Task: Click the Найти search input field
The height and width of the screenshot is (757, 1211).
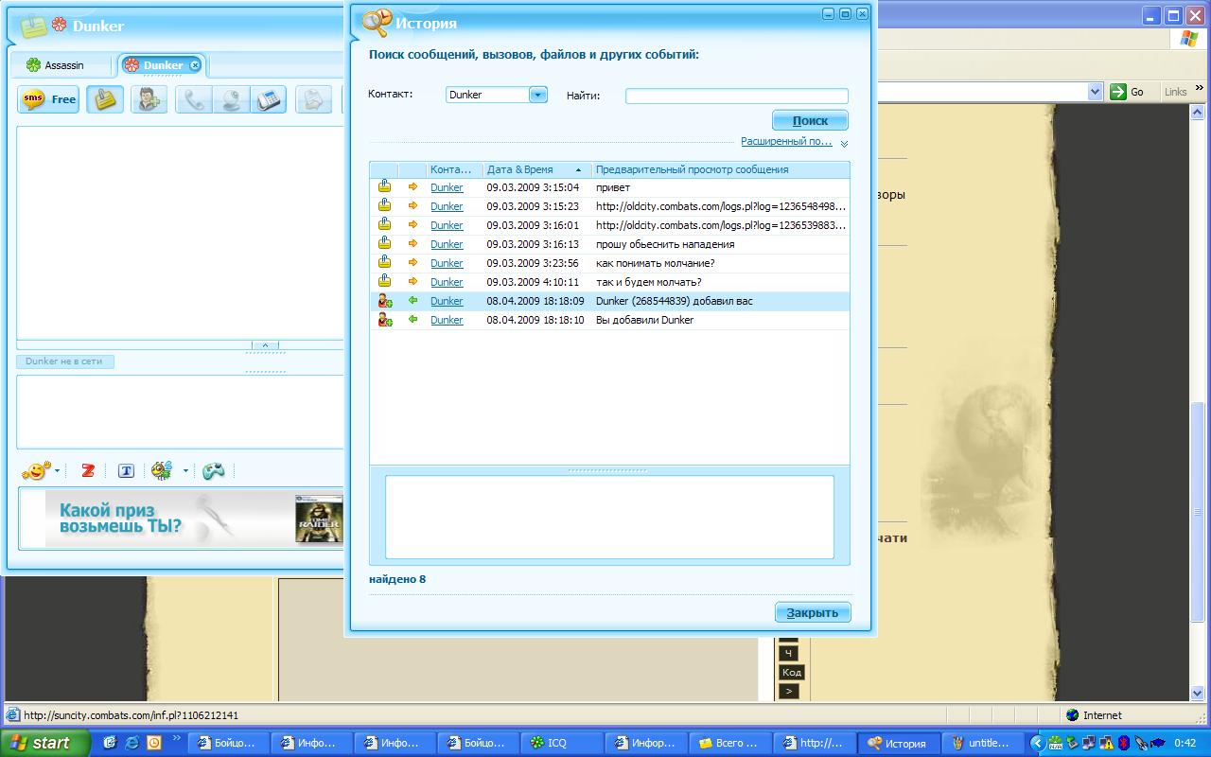Action: [x=736, y=96]
